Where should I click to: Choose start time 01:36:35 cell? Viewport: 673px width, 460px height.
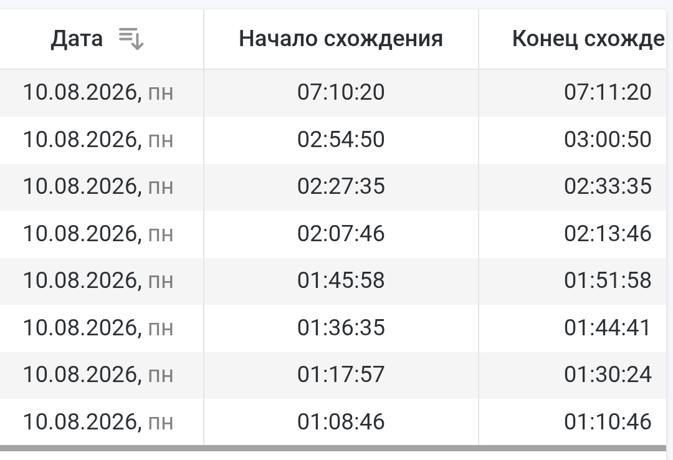click(341, 328)
